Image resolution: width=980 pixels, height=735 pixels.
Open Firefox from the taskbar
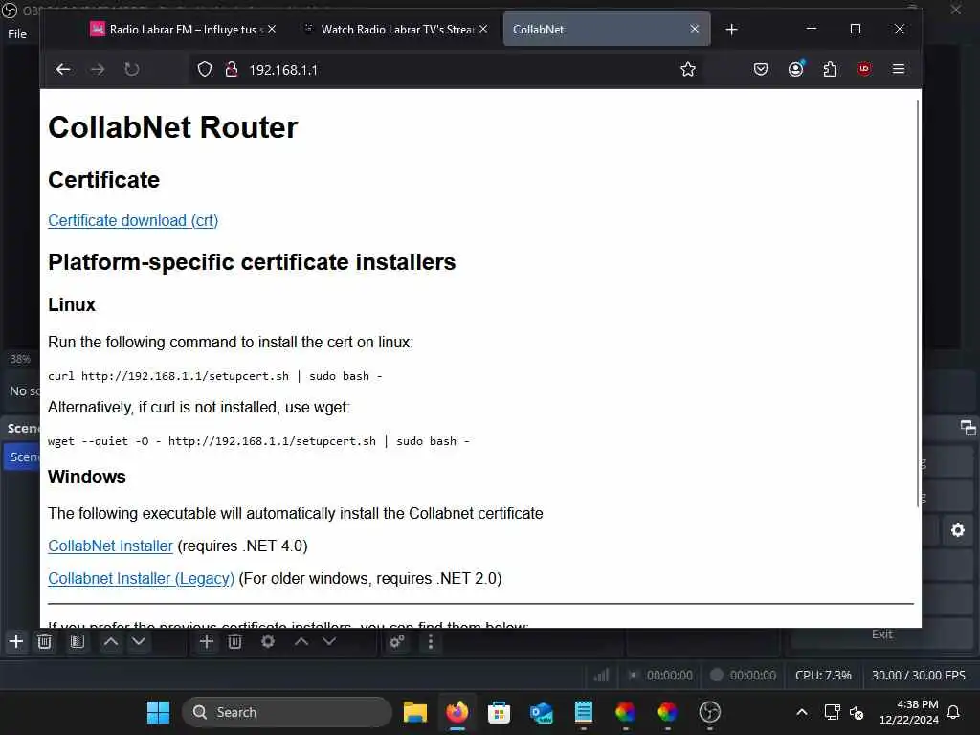click(457, 712)
